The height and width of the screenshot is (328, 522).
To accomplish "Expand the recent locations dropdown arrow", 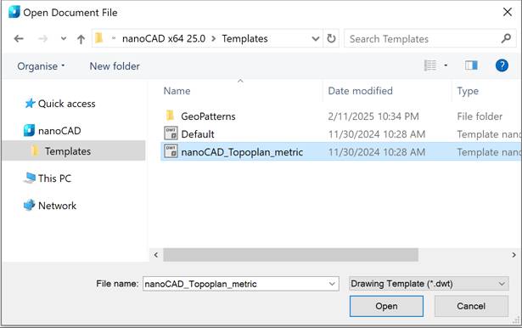I will [64, 39].
